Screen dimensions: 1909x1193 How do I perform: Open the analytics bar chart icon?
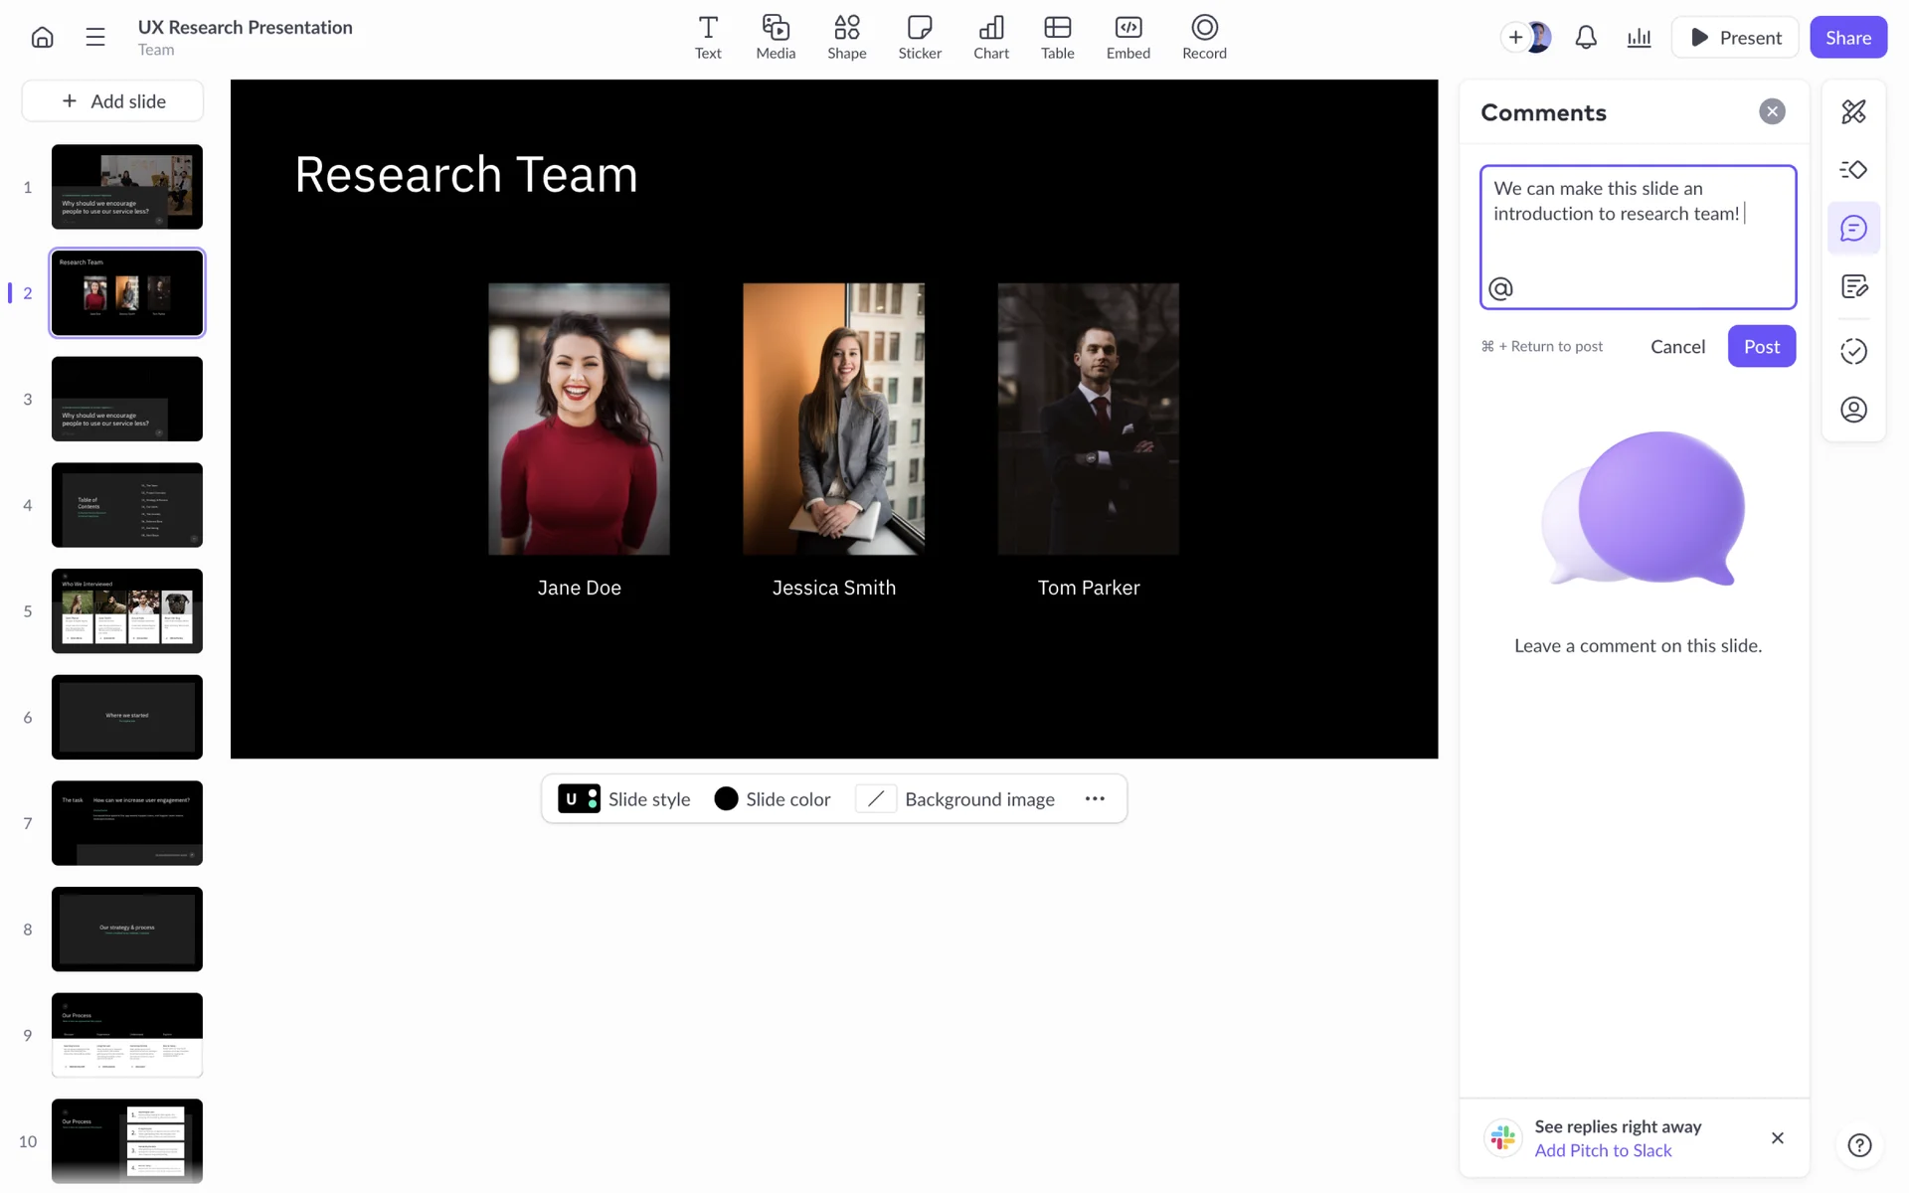[1639, 38]
